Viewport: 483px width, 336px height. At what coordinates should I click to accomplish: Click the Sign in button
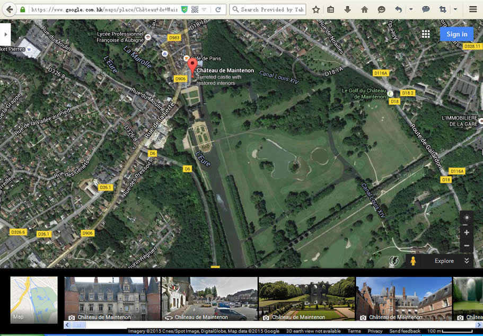click(457, 34)
